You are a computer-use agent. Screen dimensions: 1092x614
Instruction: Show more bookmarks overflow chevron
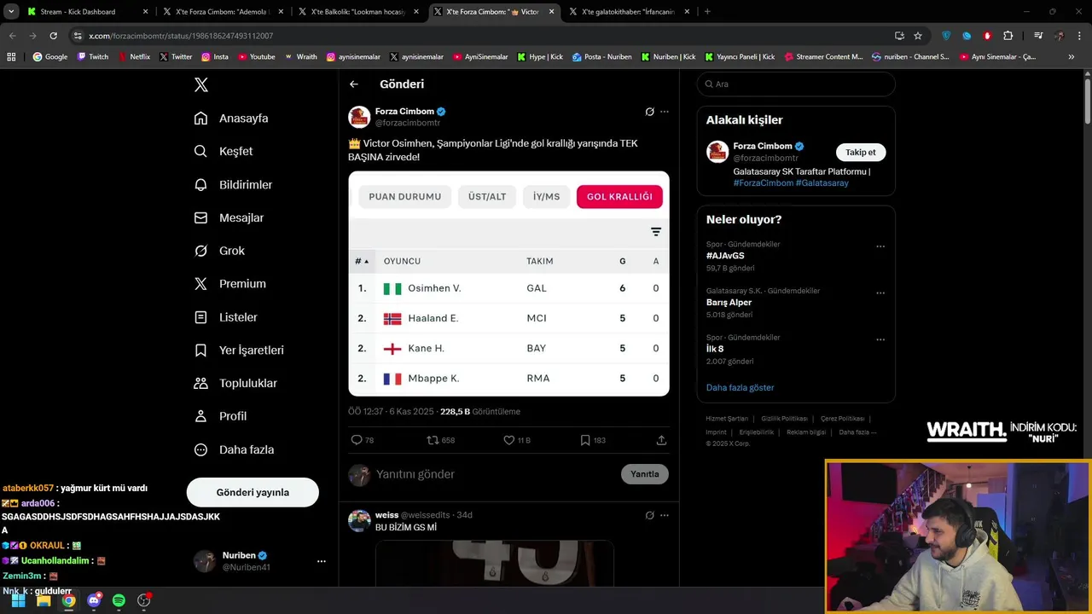pyautogui.click(x=1072, y=57)
